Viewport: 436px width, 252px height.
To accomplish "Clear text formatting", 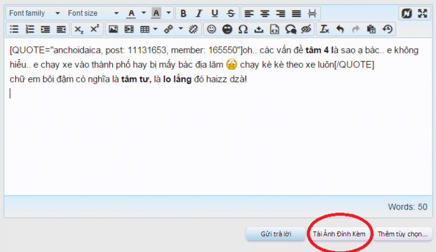I will click(x=324, y=29).
